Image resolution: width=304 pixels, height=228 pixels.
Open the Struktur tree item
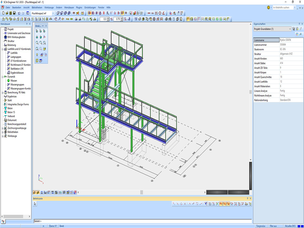[11, 41]
